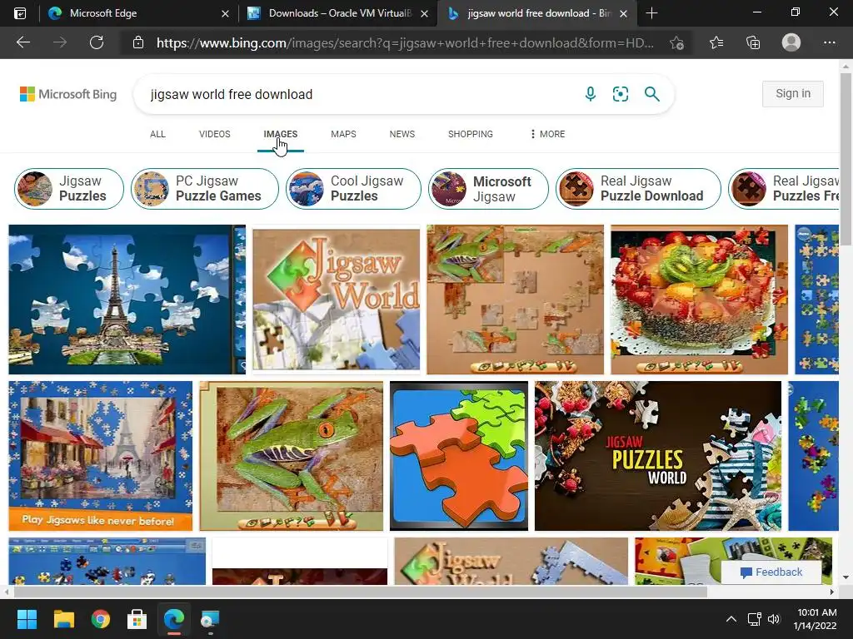Select the IMAGES search tab
This screenshot has height=639, width=853.
[x=280, y=134]
